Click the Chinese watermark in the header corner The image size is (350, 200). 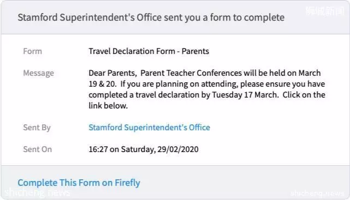325,11
